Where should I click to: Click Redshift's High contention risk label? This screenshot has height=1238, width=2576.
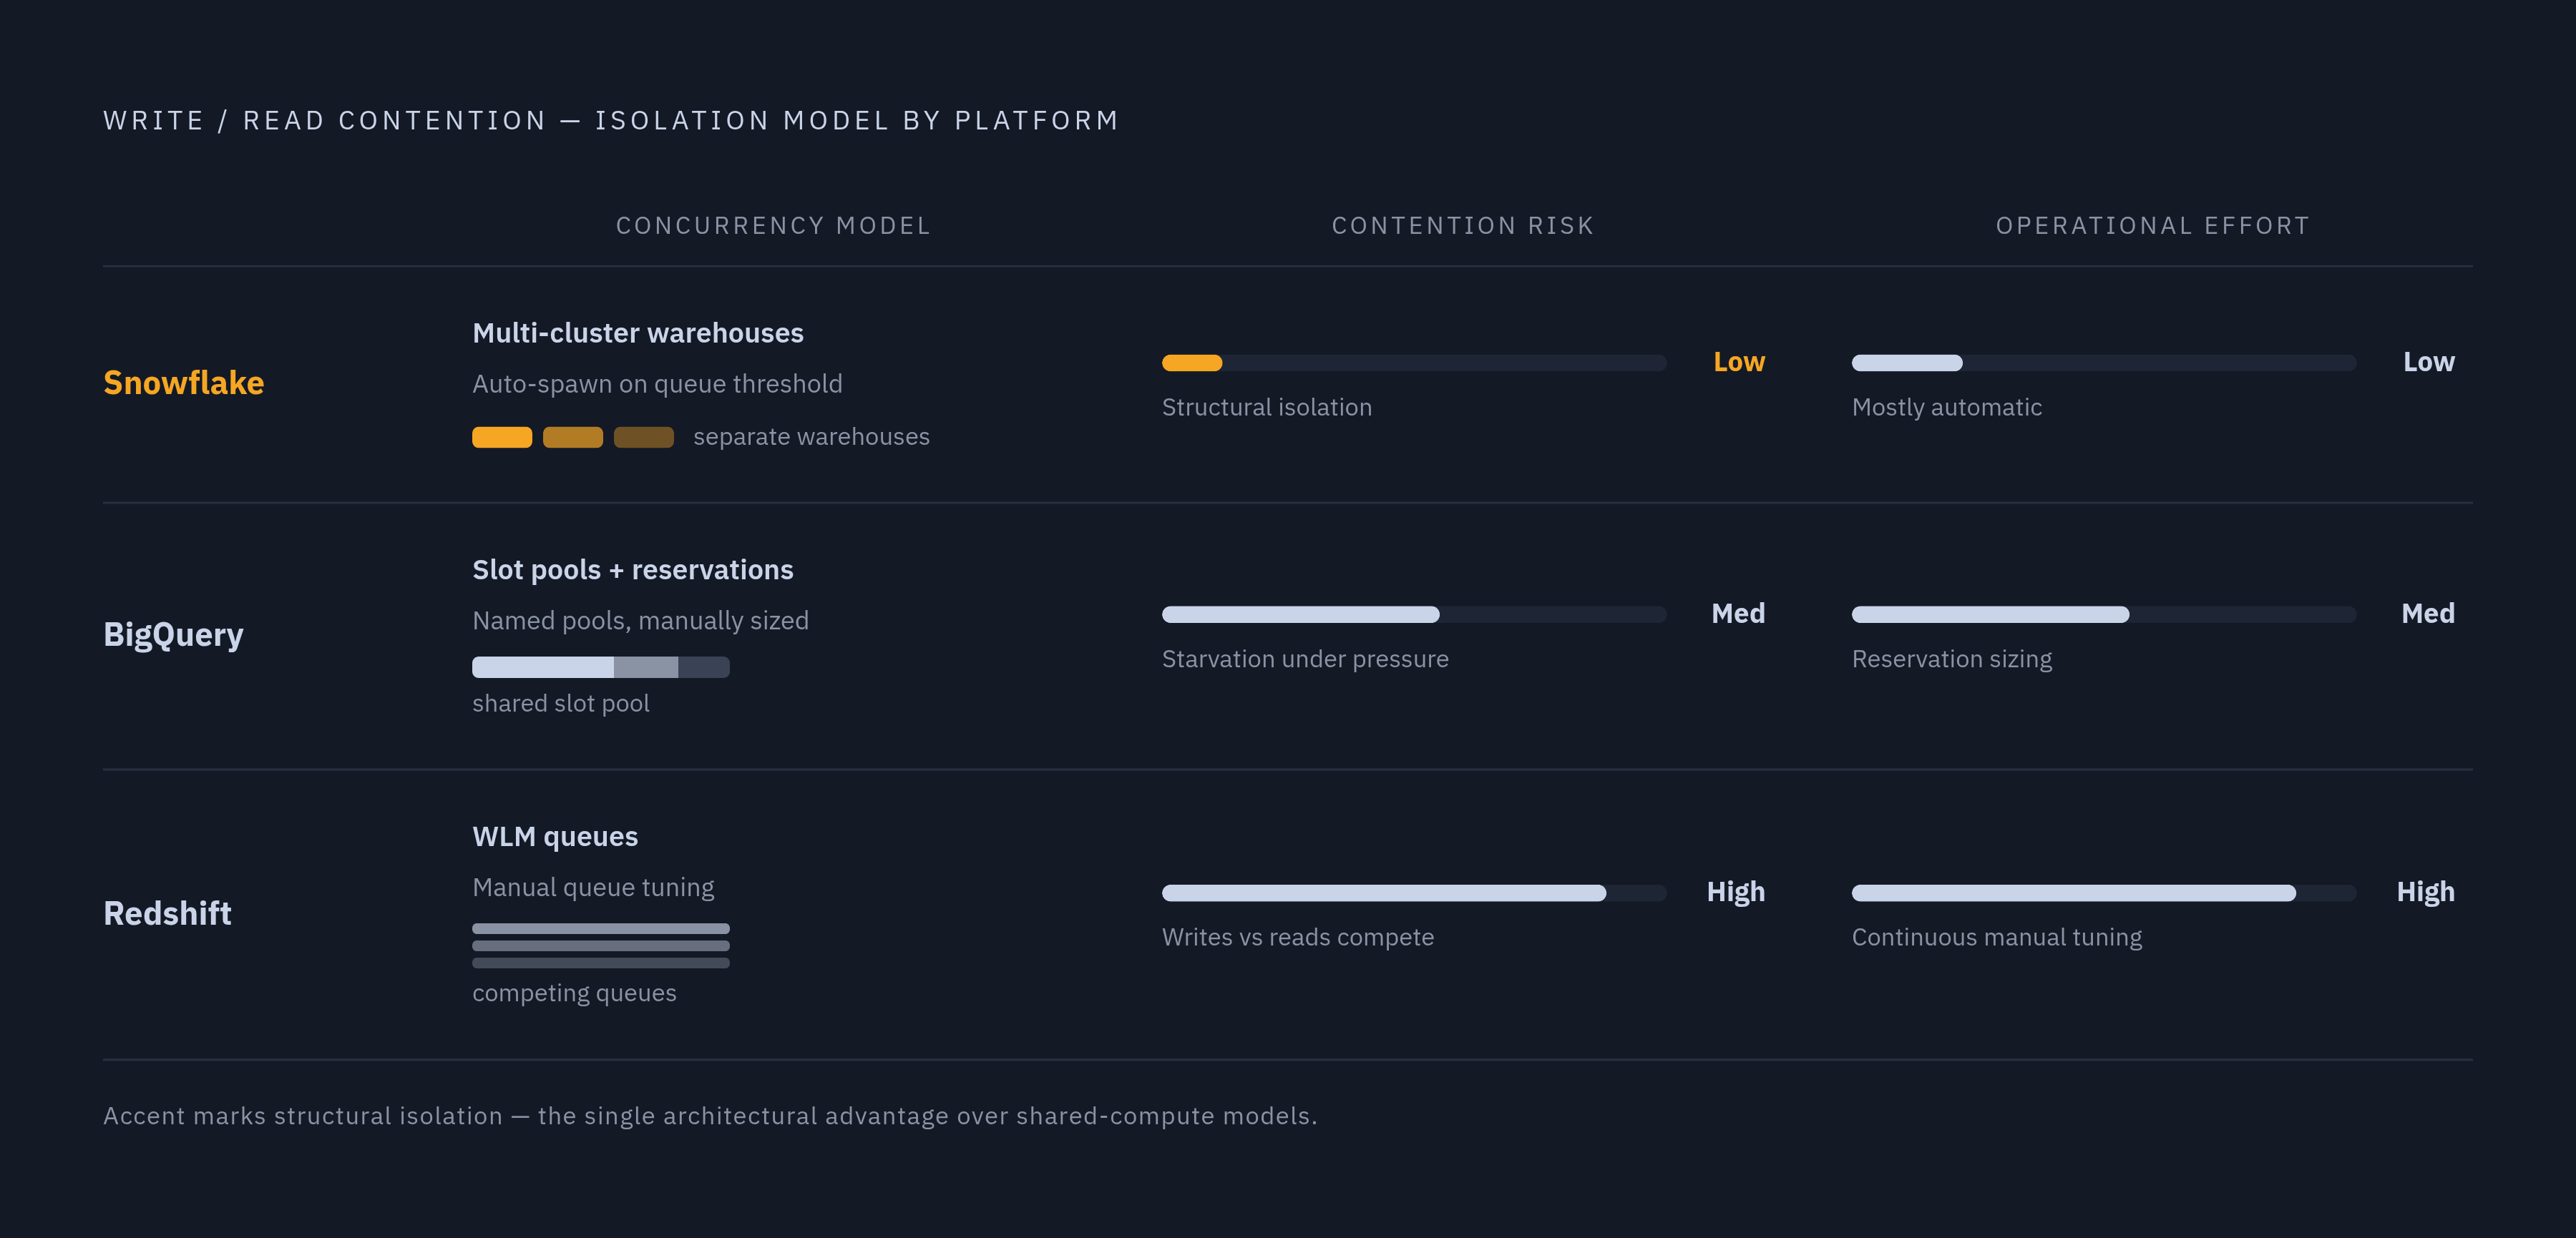pos(1736,893)
